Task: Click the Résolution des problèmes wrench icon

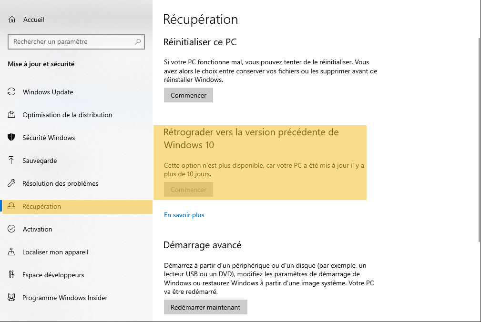Action: 11,183
